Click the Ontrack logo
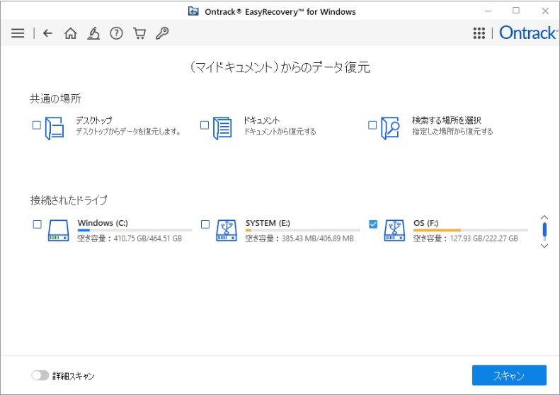 click(527, 33)
